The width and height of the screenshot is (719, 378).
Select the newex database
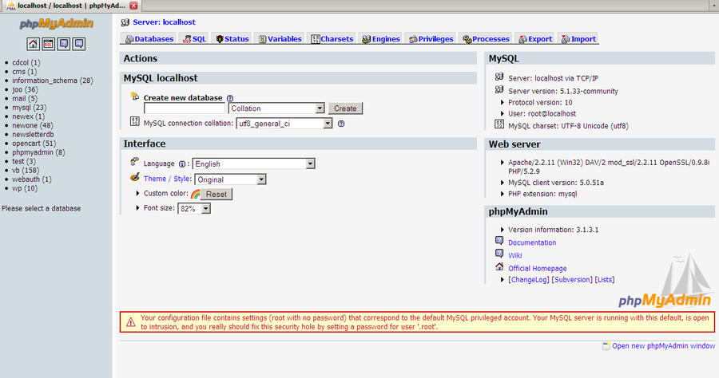tap(29, 116)
